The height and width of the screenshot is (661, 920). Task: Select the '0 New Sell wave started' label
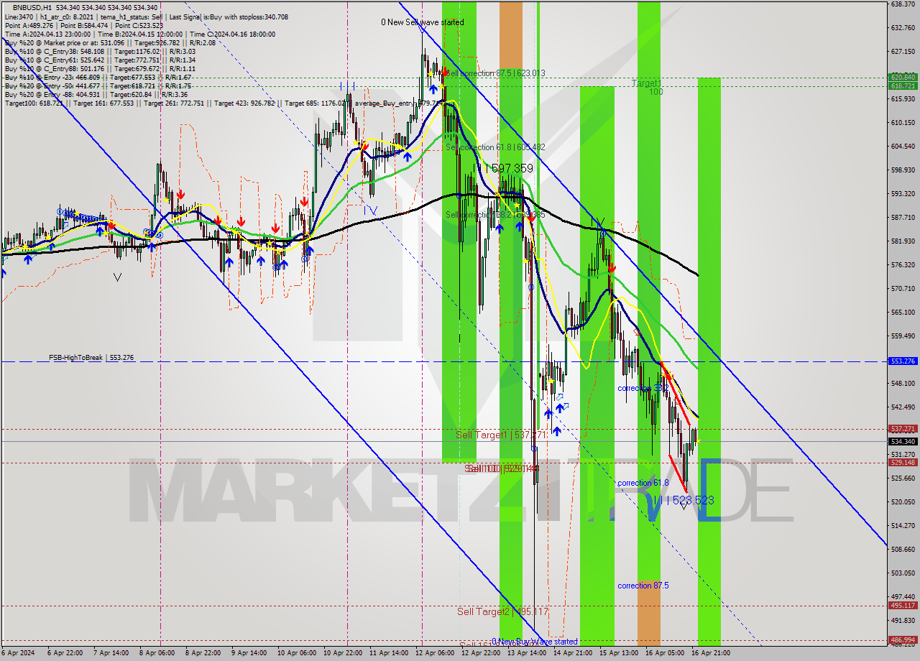pyautogui.click(x=423, y=22)
